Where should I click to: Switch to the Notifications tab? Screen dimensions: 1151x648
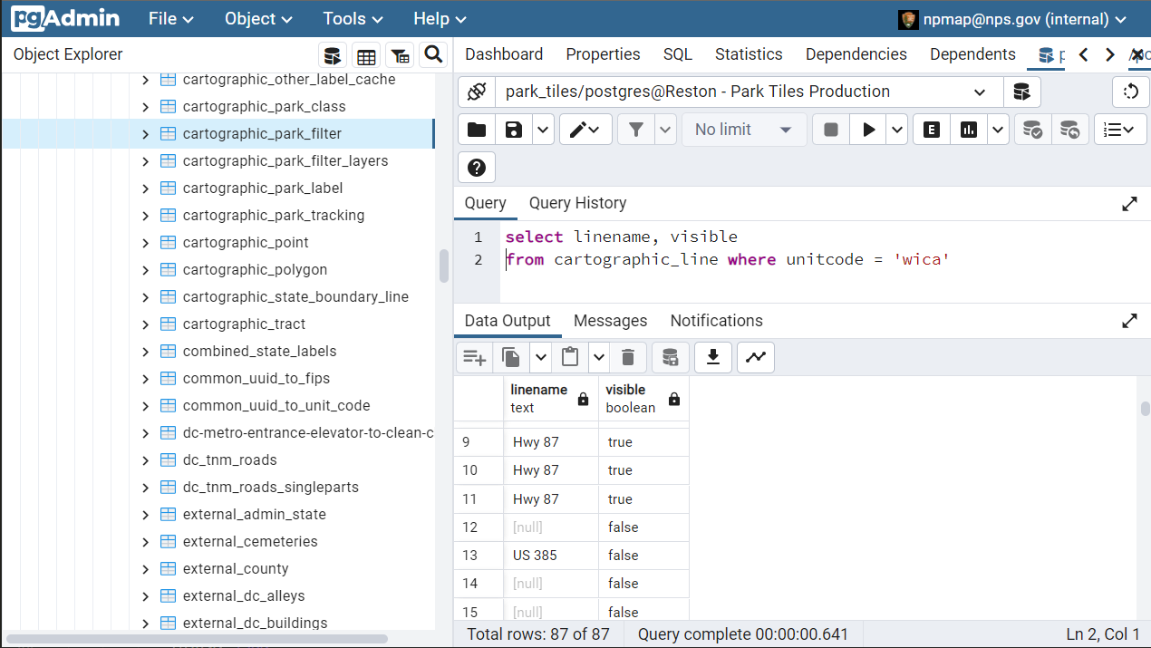click(717, 321)
